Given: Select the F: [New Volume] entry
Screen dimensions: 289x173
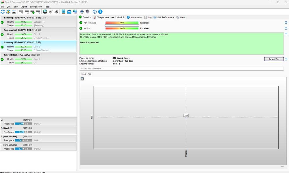Looking at the screenshot, I should (x=38, y=147).
